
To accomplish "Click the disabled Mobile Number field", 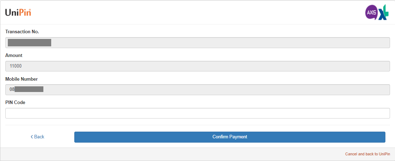I will (x=198, y=90).
